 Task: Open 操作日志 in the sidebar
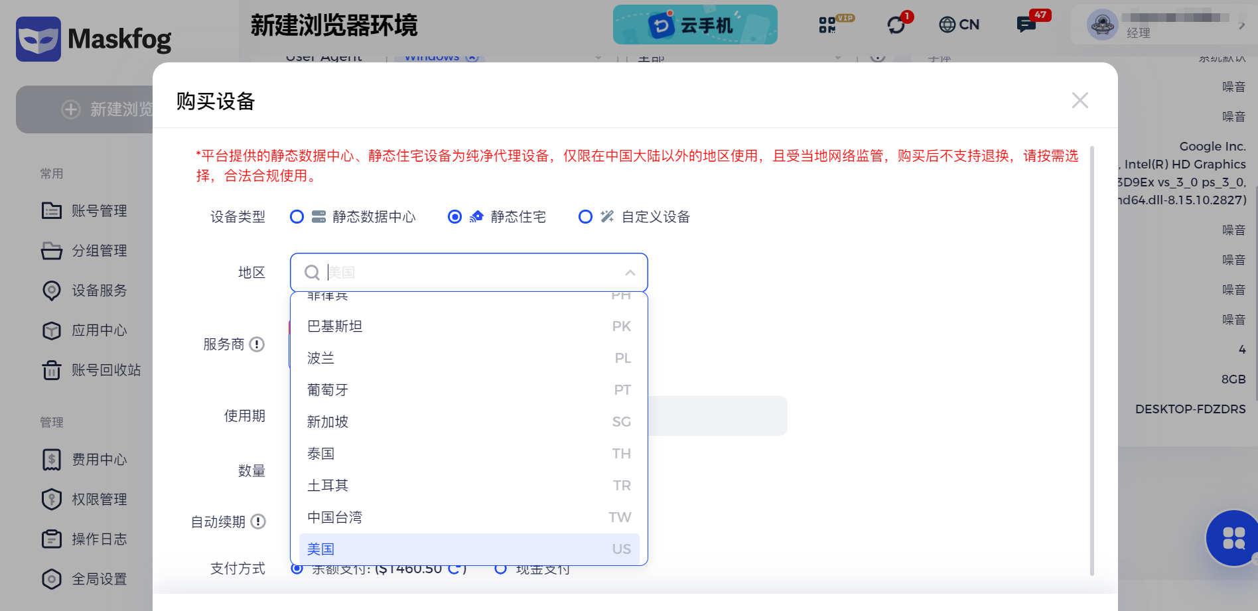(85, 539)
